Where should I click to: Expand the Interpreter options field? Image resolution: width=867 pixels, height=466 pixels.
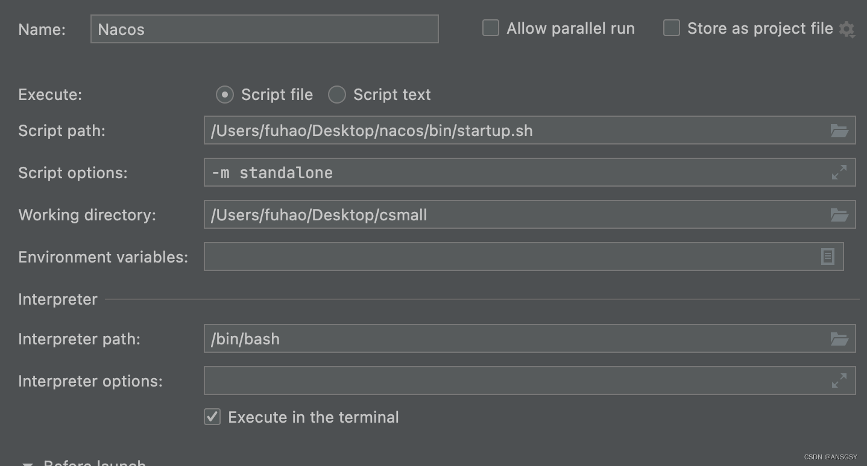[839, 381]
